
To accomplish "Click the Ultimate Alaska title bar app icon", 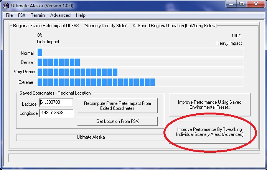I will [6, 5].
